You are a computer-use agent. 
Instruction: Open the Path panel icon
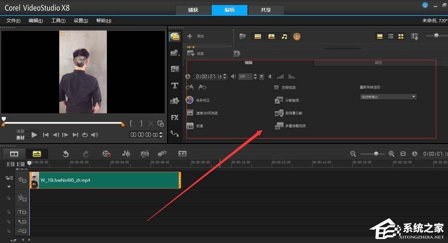point(175,133)
